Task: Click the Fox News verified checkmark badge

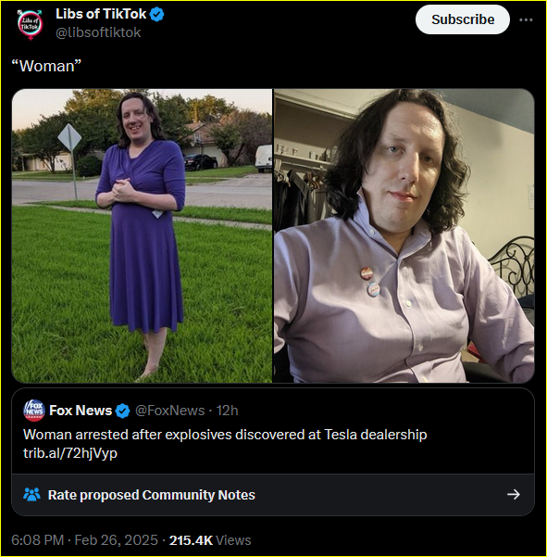Action: pos(123,411)
